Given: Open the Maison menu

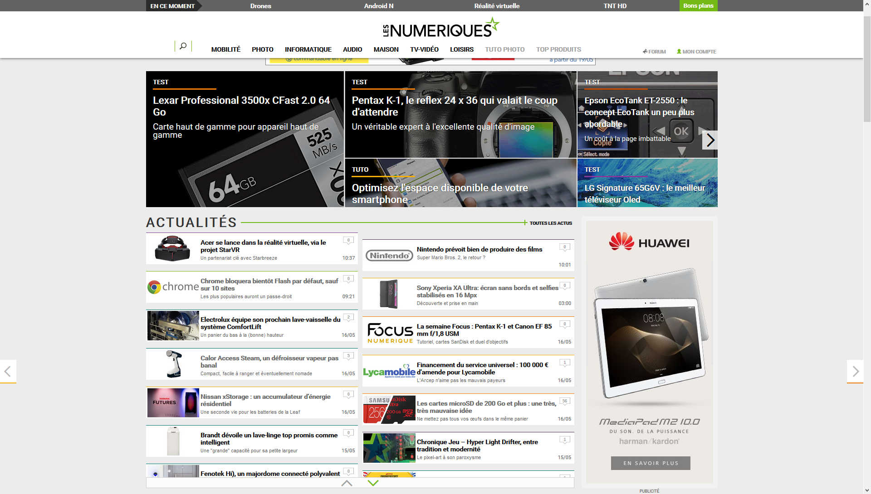Looking at the screenshot, I should [x=386, y=49].
